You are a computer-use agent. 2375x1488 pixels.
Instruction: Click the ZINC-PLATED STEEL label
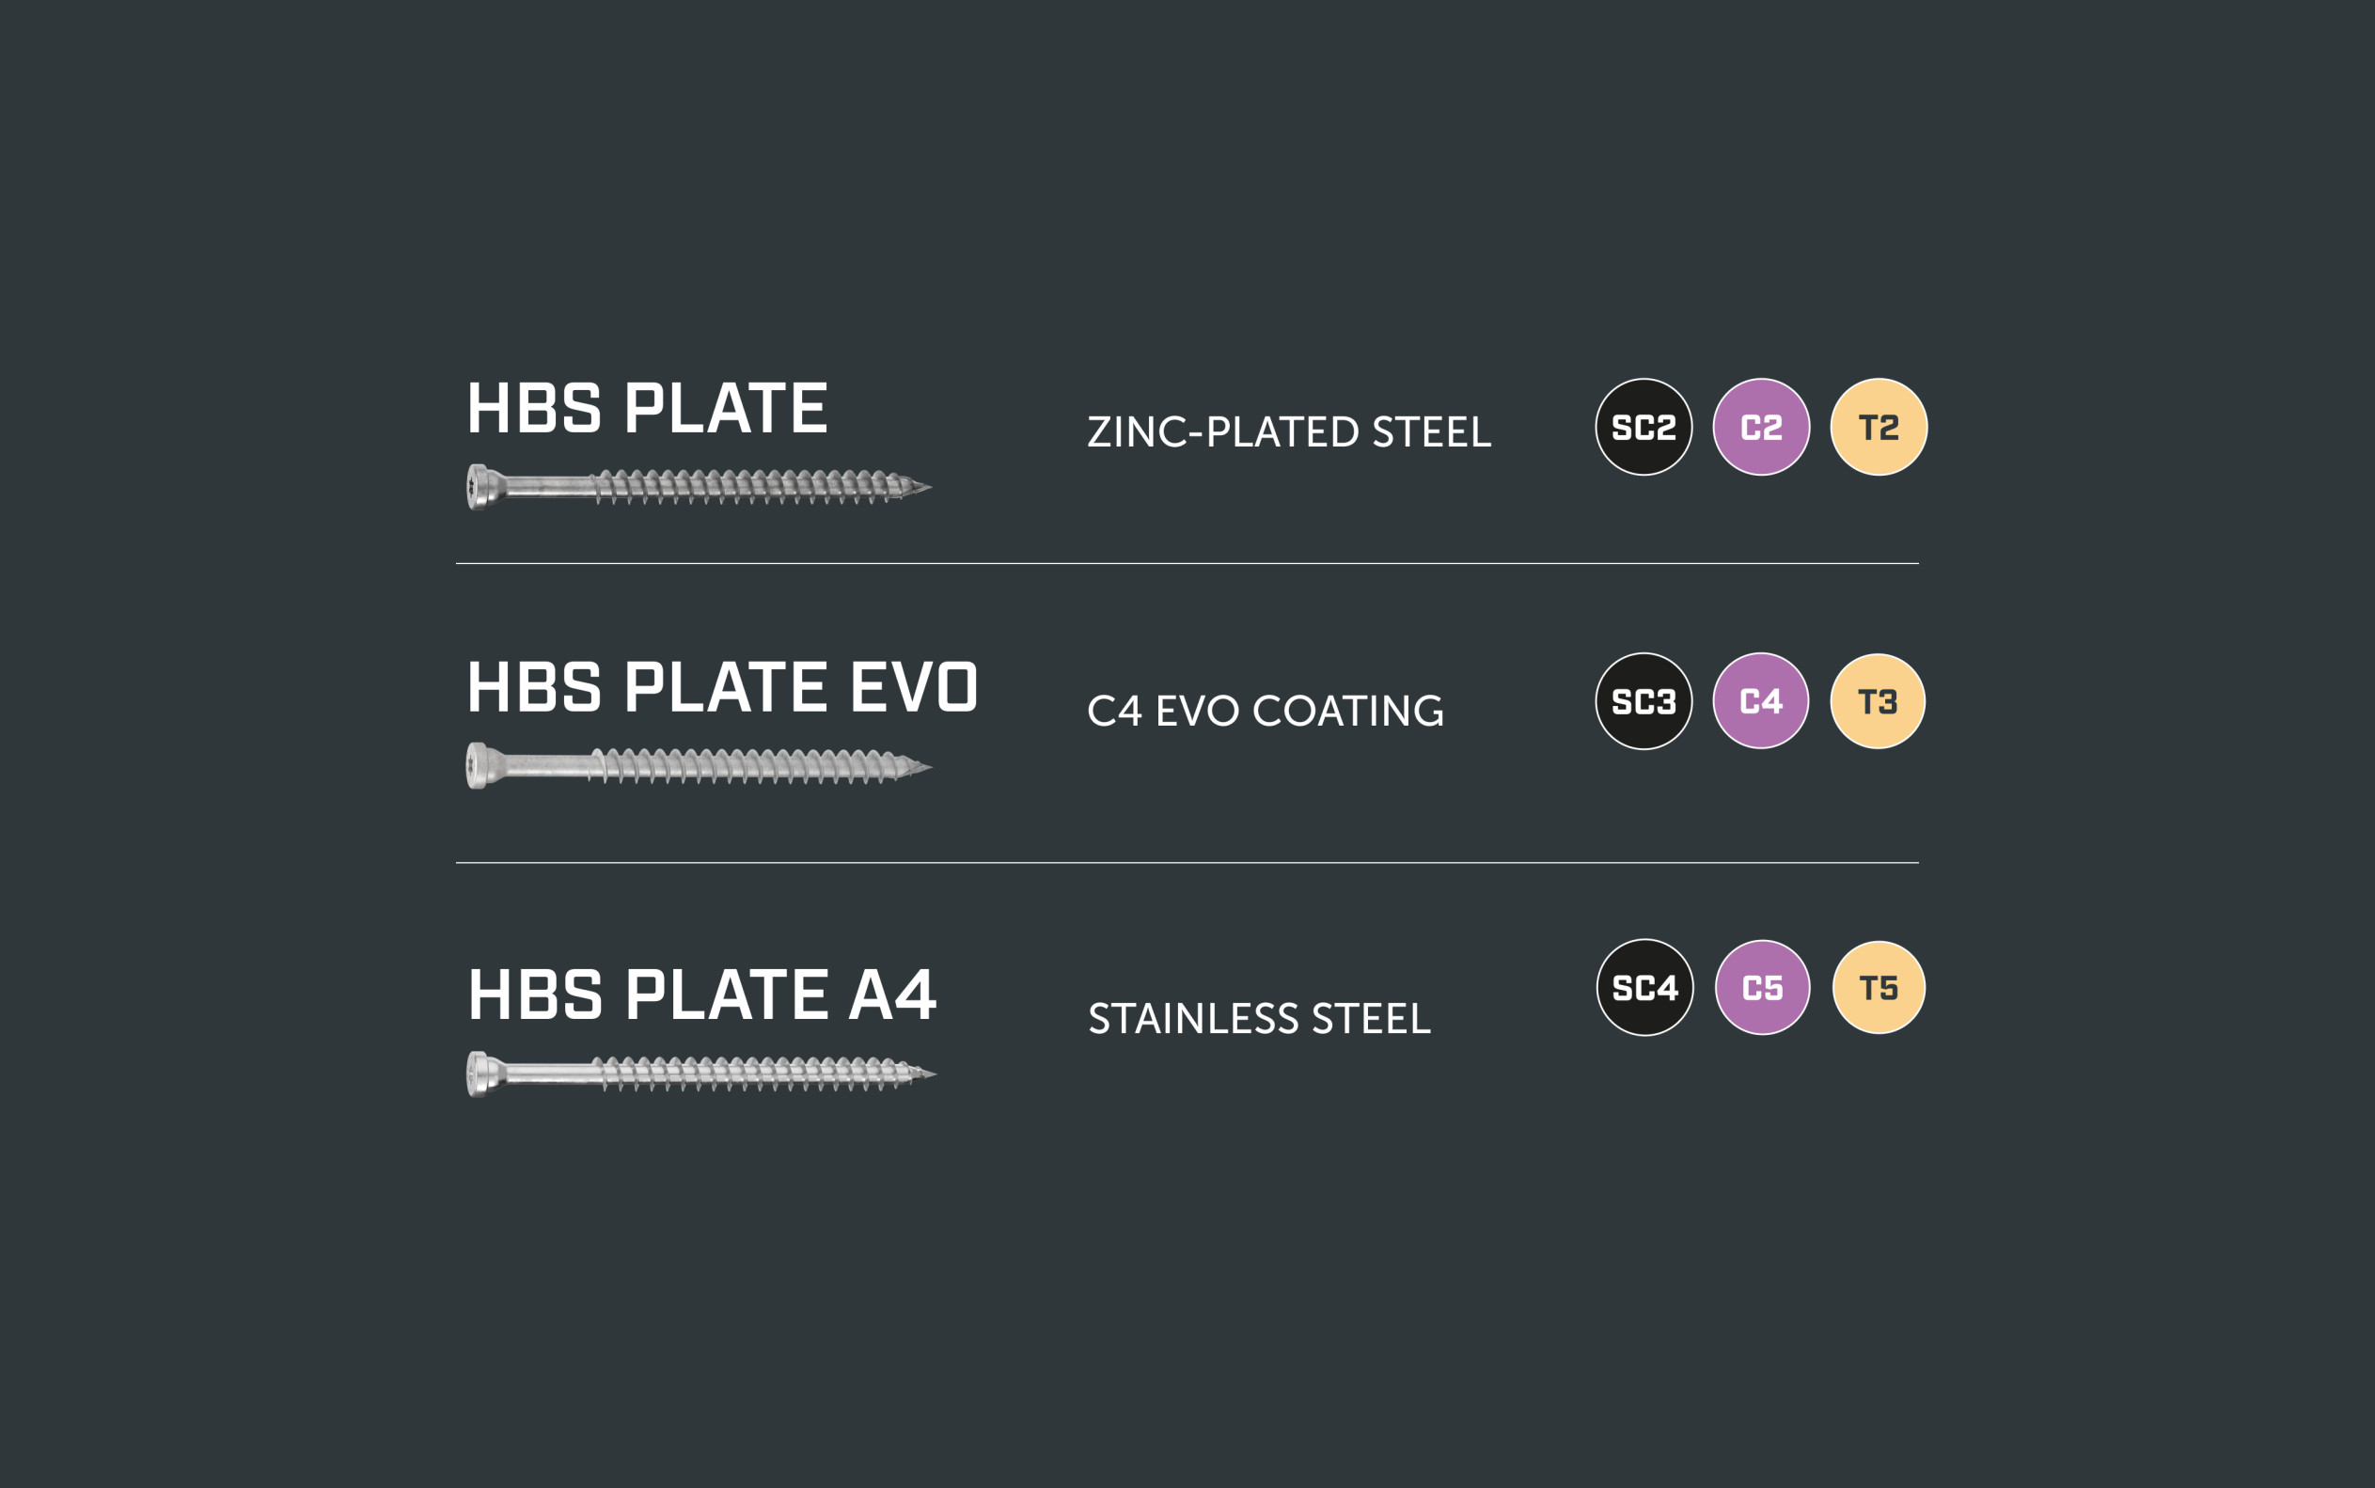(x=1288, y=432)
